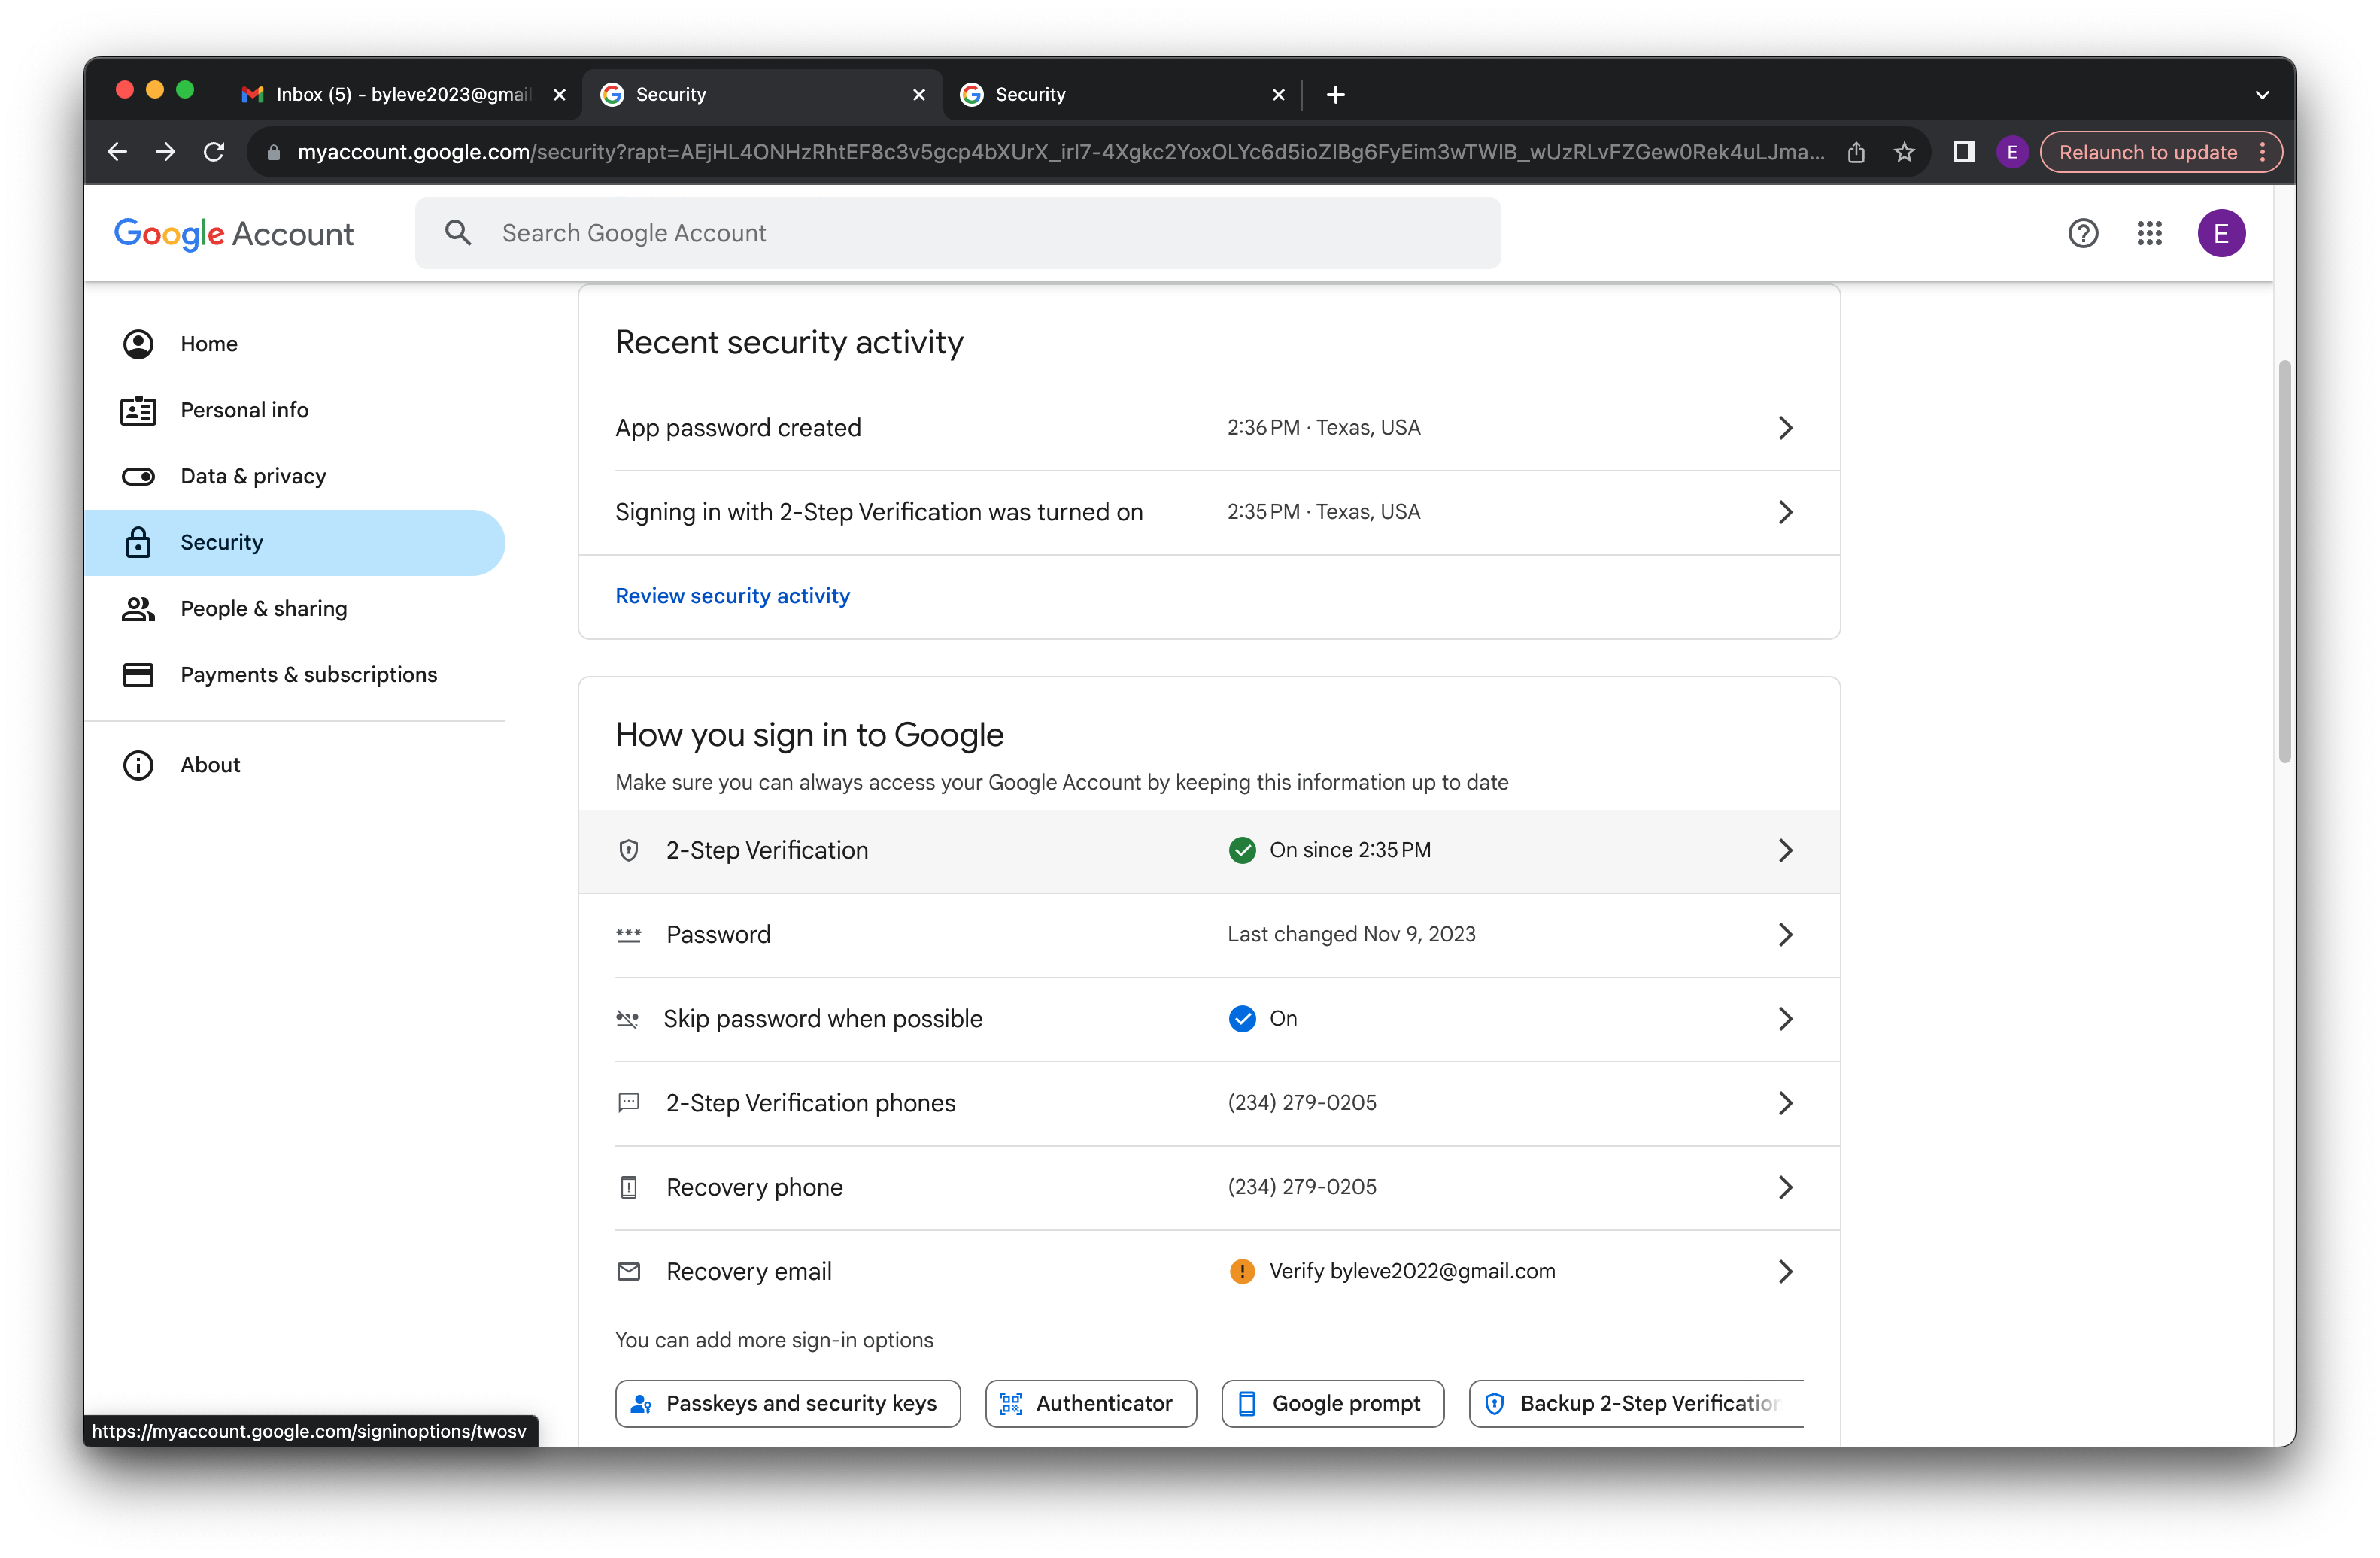2380x1558 pixels.
Task: Open Data & privacy toggle-icon sidebar item
Action: pos(252,477)
